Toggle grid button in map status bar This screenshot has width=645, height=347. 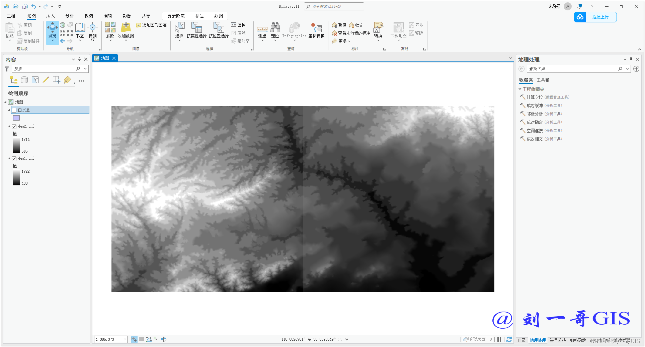pyautogui.click(x=141, y=339)
